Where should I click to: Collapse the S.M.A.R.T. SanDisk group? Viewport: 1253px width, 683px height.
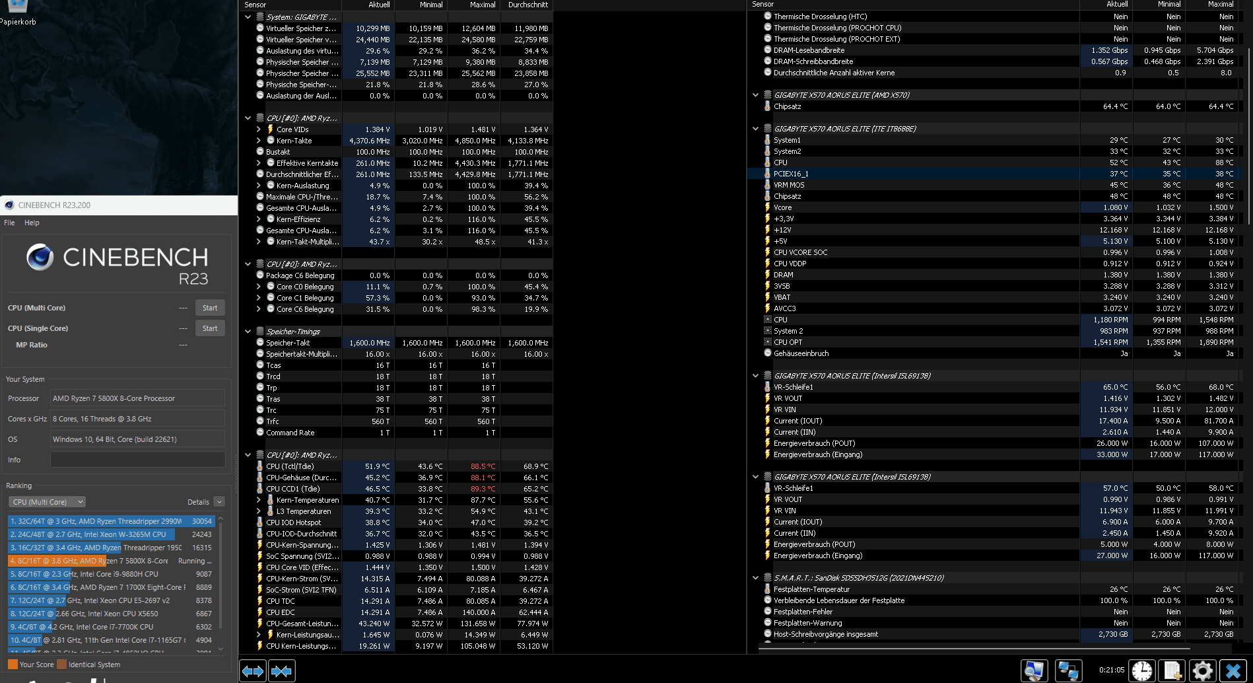(x=756, y=578)
